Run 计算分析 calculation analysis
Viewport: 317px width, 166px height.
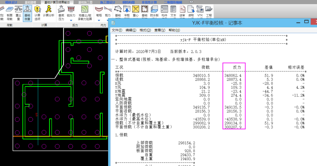pyautogui.click(x=48, y=11)
